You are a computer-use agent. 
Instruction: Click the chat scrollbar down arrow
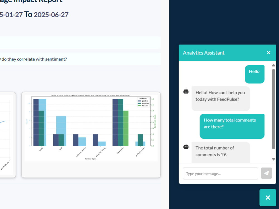(274, 159)
